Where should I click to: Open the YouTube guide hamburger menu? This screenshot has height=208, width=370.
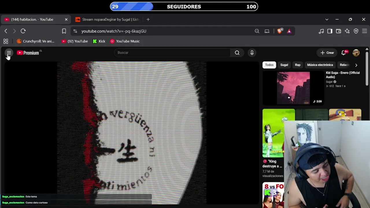9,53
